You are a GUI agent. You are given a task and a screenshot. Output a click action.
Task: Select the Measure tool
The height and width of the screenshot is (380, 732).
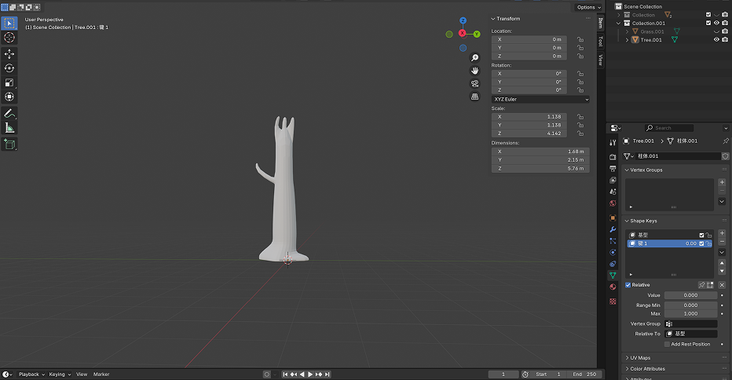tap(9, 128)
